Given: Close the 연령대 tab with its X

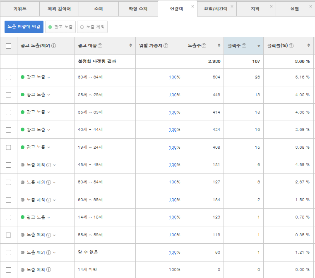Looking at the screenshot, I should [192, 7].
